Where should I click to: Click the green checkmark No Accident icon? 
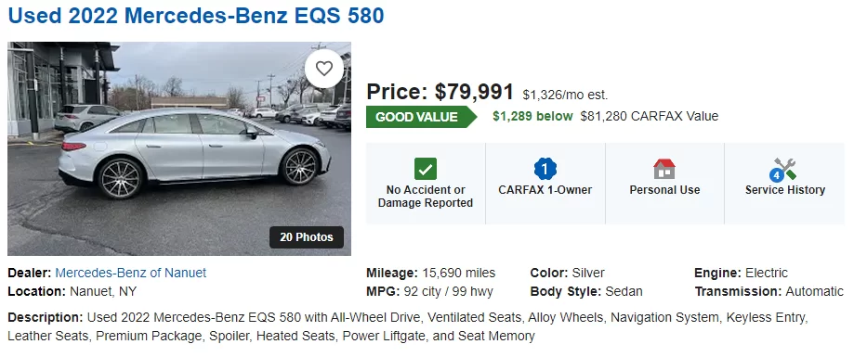coord(426,169)
